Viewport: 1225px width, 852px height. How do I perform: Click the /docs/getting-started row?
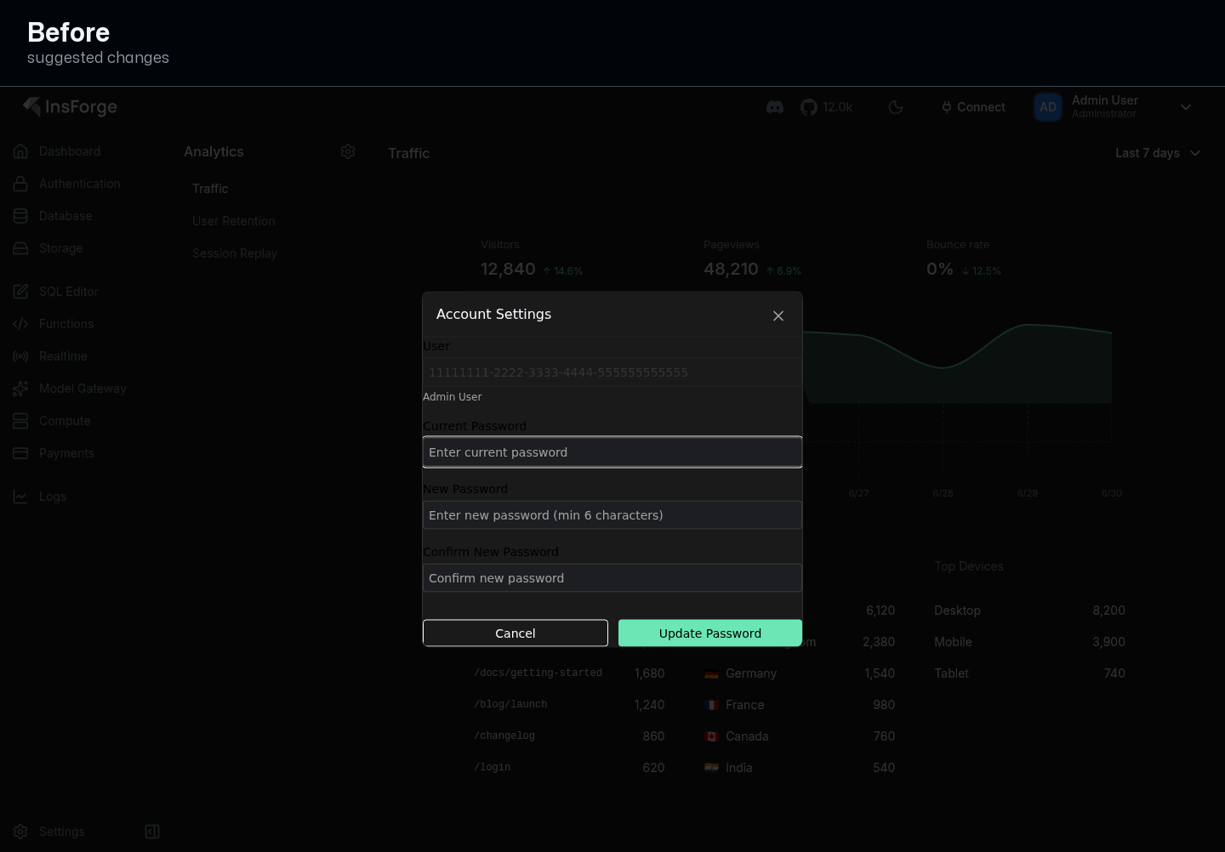click(569, 673)
